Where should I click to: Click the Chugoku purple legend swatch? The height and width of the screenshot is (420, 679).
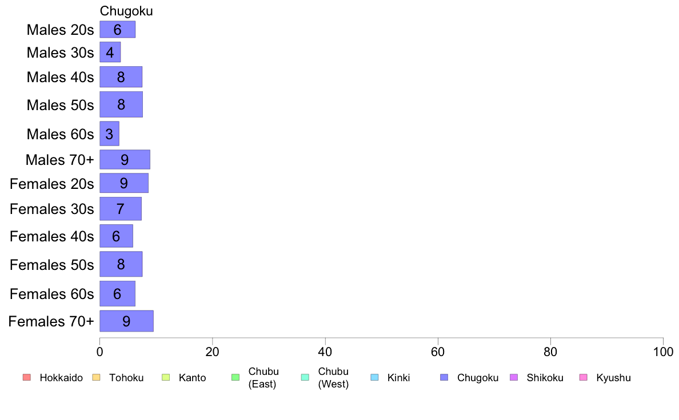(x=444, y=377)
